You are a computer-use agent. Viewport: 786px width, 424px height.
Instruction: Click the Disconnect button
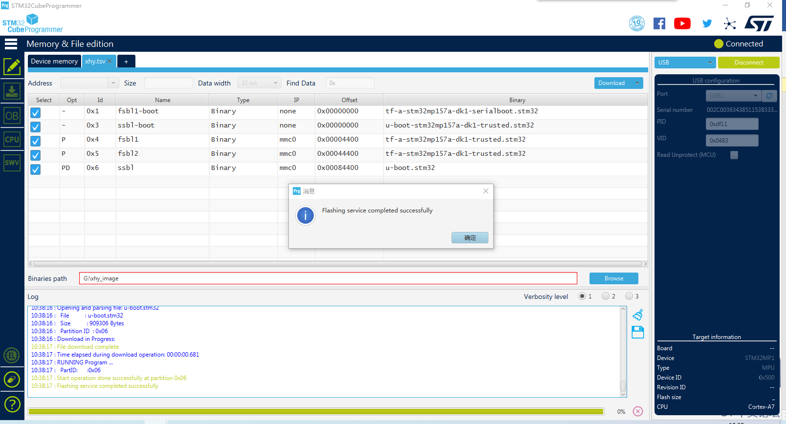coord(749,63)
